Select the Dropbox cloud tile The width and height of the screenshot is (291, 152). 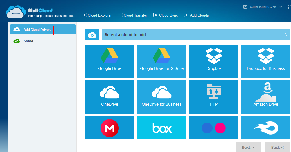coord(214,61)
